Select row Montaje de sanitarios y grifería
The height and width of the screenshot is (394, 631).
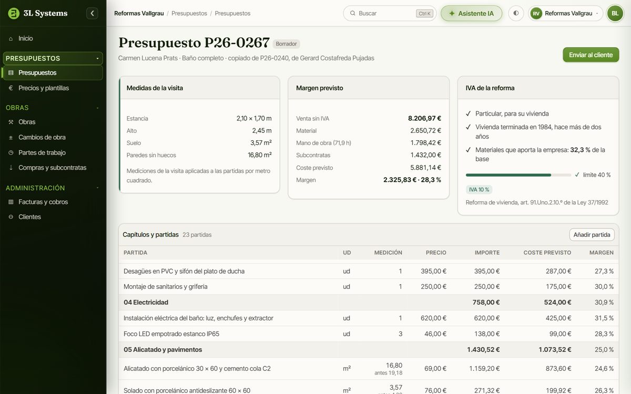[369, 287]
